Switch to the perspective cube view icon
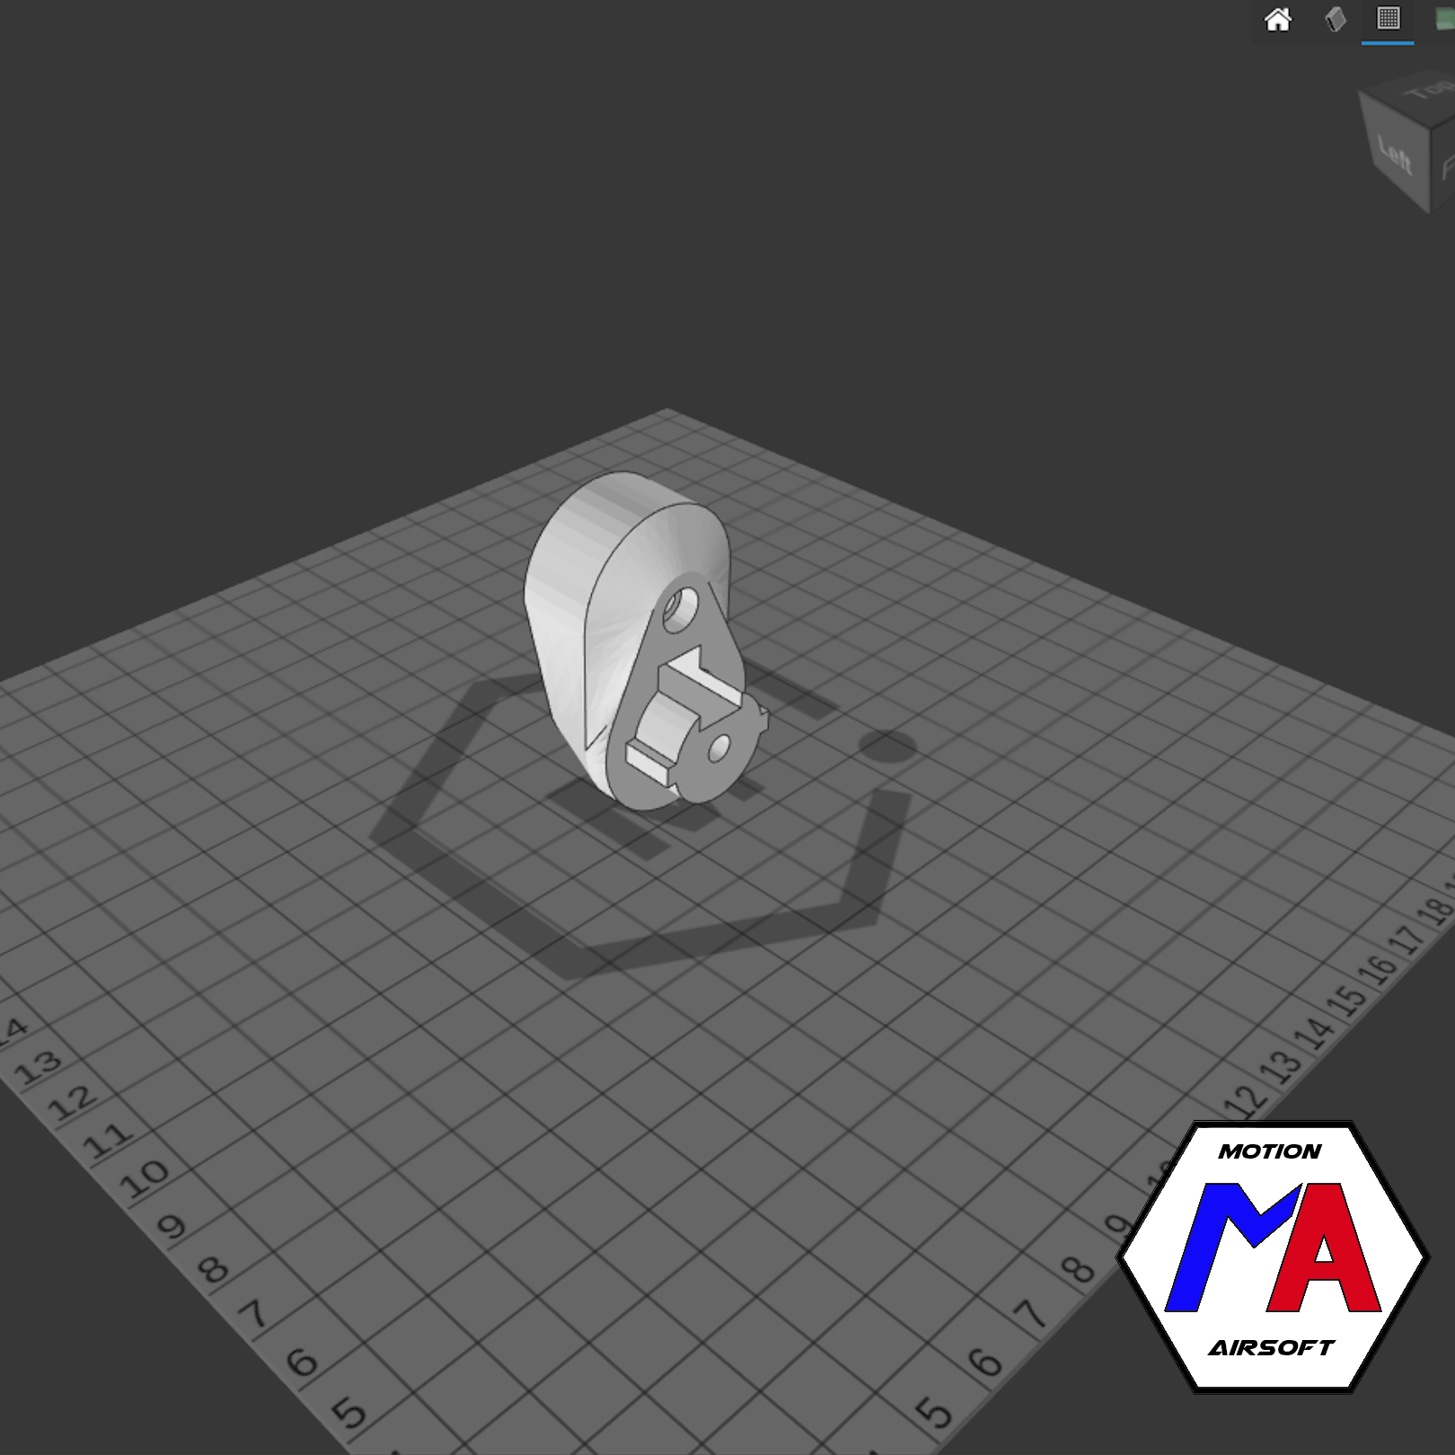The image size is (1455, 1455). (1336, 20)
